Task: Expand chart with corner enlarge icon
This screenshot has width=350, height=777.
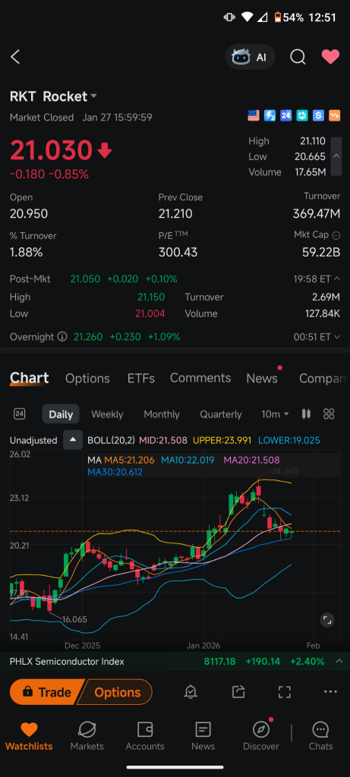Action: point(327,619)
